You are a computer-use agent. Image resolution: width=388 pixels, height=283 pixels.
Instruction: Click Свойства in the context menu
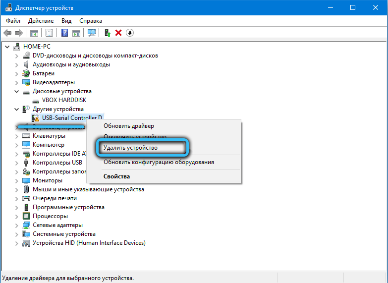coord(116,176)
